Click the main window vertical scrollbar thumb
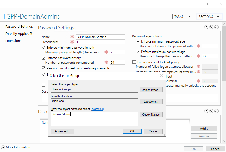This screenshot has width=226, height=152. pos(224,53)
